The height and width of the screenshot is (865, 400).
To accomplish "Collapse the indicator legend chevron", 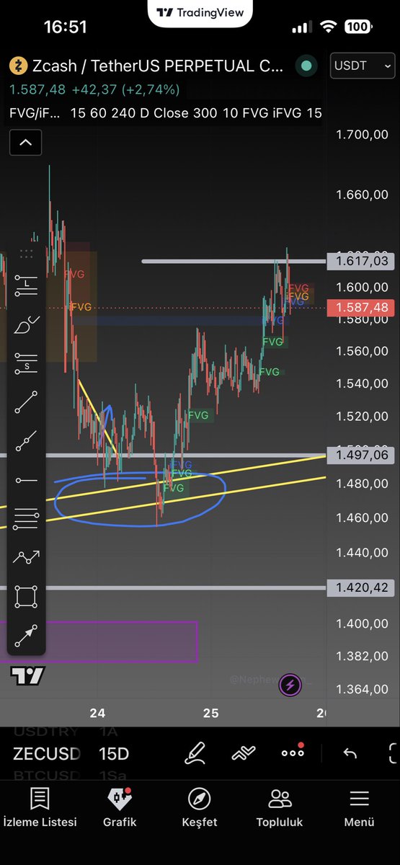I will tap(25, 143).
